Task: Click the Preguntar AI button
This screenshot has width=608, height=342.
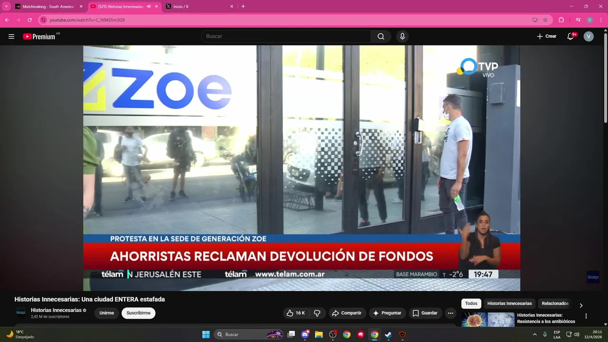Action: pyautogui.click(x=388, y=313)
